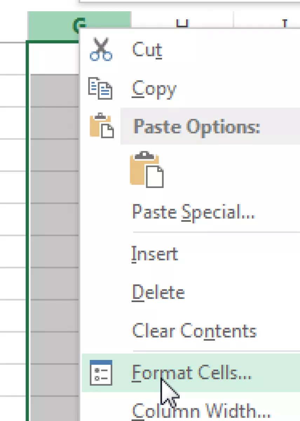This screenshot has width=300, height=421.
Task: Click the Format Cells dialog icon
Action: [101, 373]
